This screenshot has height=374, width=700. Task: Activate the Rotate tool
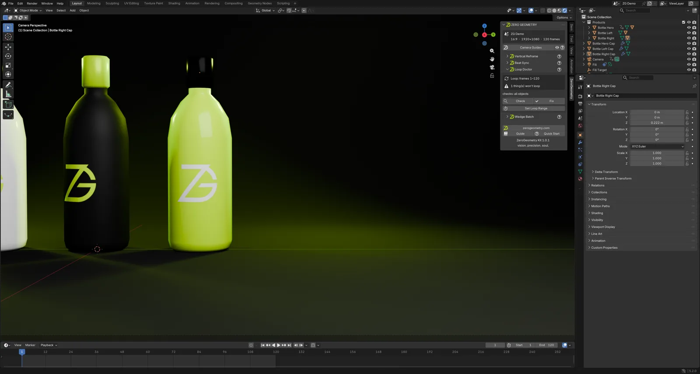click(x=8, y=56)
